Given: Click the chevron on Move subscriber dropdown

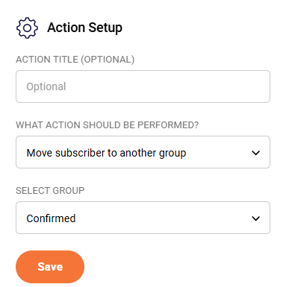Looking at the screenshot, I should (255, 153).
